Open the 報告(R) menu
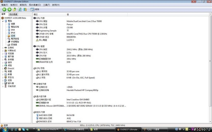 23,5
